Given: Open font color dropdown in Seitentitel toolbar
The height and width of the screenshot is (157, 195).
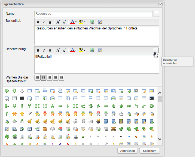Looking at the screenshot, I should (x=76, y=22).
